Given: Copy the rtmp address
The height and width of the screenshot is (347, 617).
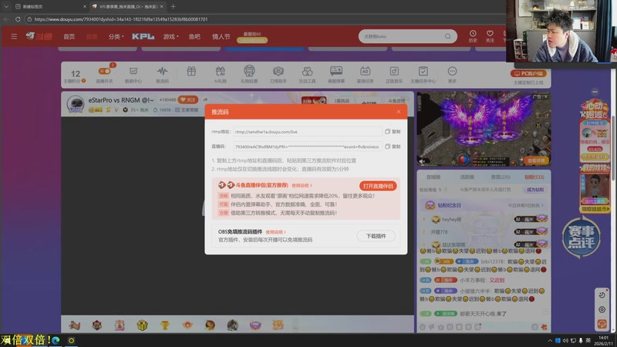Looking at the screenshot, I should click(x=393, y=131).
